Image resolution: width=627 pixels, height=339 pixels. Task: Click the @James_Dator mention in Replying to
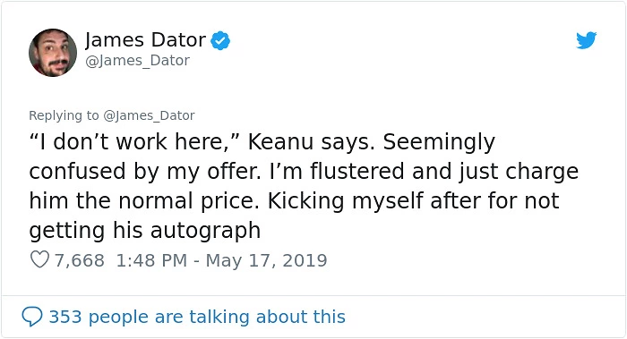[x=149, y=115]
